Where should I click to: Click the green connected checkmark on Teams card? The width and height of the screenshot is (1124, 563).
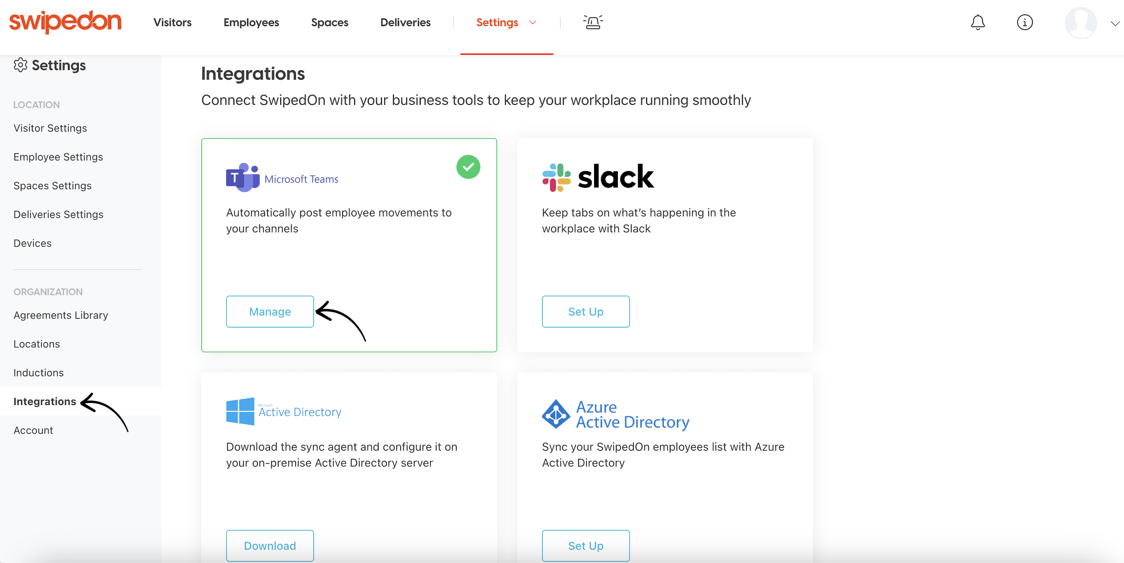468,167
